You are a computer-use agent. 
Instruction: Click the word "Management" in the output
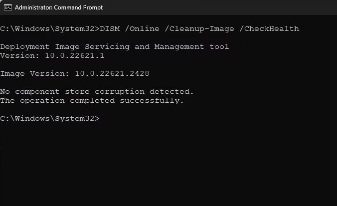tap(179, 46)
